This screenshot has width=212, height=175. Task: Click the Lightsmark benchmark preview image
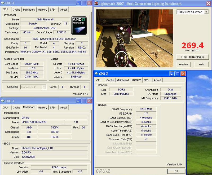[x=135, y=38]
